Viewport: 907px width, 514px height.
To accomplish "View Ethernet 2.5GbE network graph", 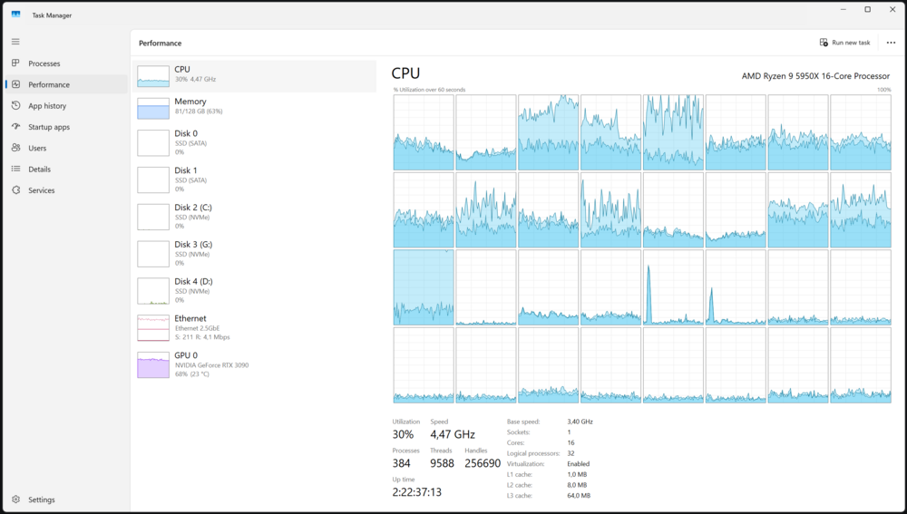I will [255, 327].
